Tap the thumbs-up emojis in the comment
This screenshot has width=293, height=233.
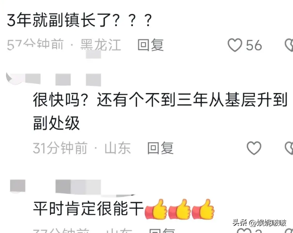[x=179, y=209]
